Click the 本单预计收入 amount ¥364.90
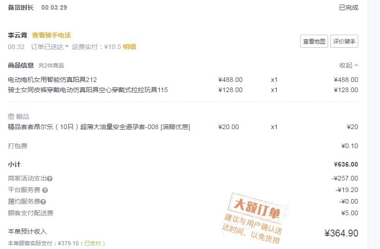Viewport: 380px width, 249px height. tap(341, 233)
